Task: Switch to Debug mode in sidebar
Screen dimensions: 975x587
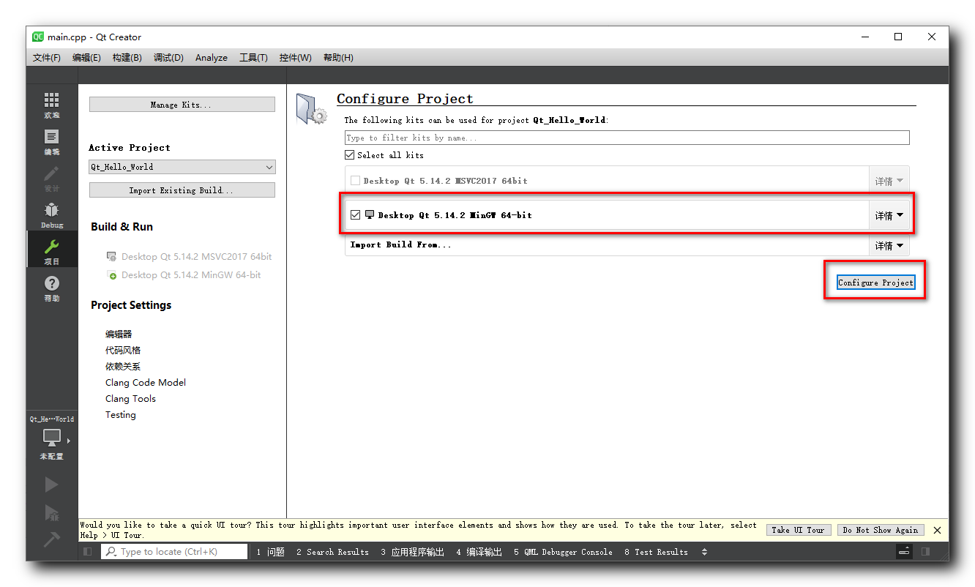Action: tap(51, 214)
